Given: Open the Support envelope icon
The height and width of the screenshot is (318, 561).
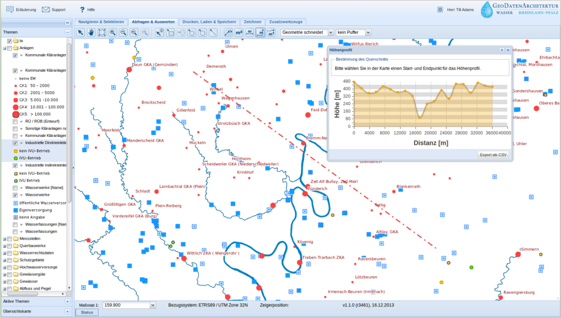Looking at the screenshot, I should [x=46, y=10].
